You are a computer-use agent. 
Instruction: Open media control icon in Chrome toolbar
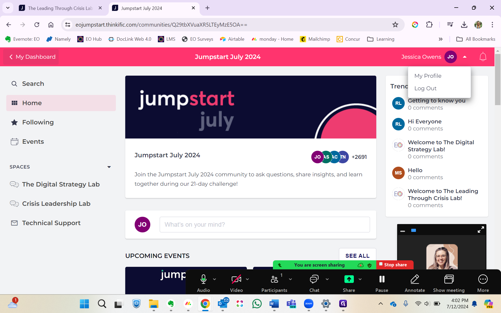(450, 25)
